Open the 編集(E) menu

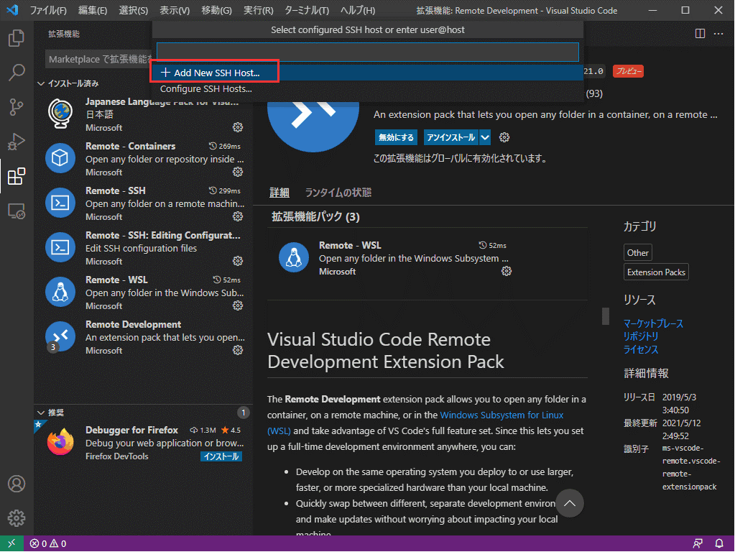(93, 10)
